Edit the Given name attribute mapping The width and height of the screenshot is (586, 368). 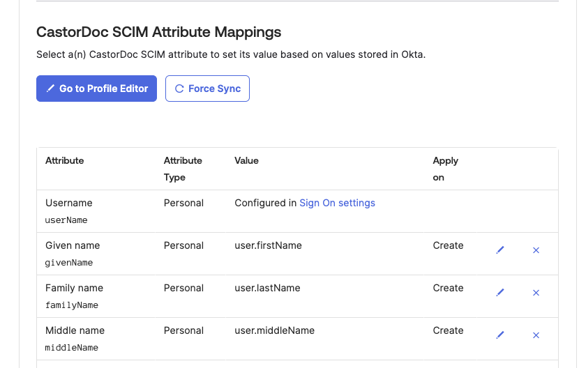[x=500, y=250]
